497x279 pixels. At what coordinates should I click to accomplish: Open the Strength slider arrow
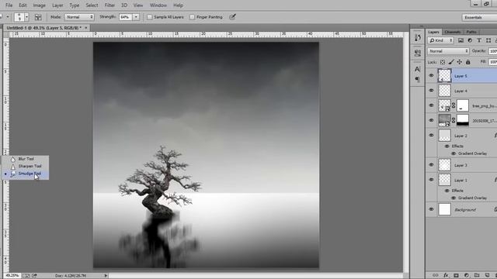[136, 17]
